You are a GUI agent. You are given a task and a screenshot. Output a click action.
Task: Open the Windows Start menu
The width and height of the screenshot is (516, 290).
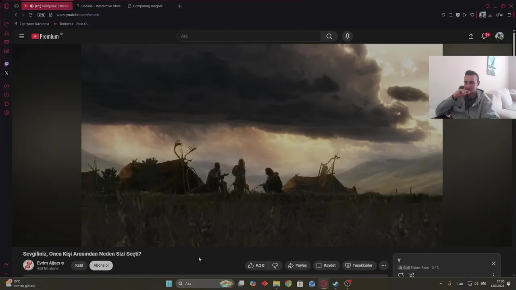[169, 284]
